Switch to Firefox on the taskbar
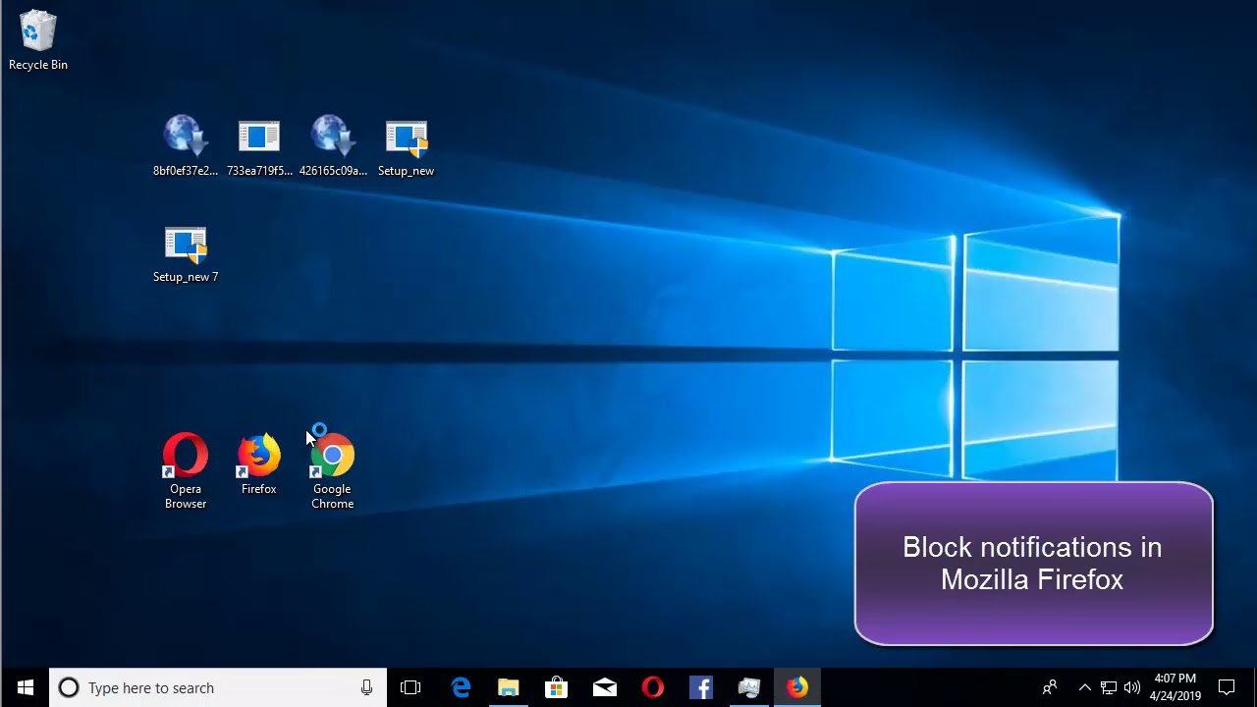 coord(796,687)
